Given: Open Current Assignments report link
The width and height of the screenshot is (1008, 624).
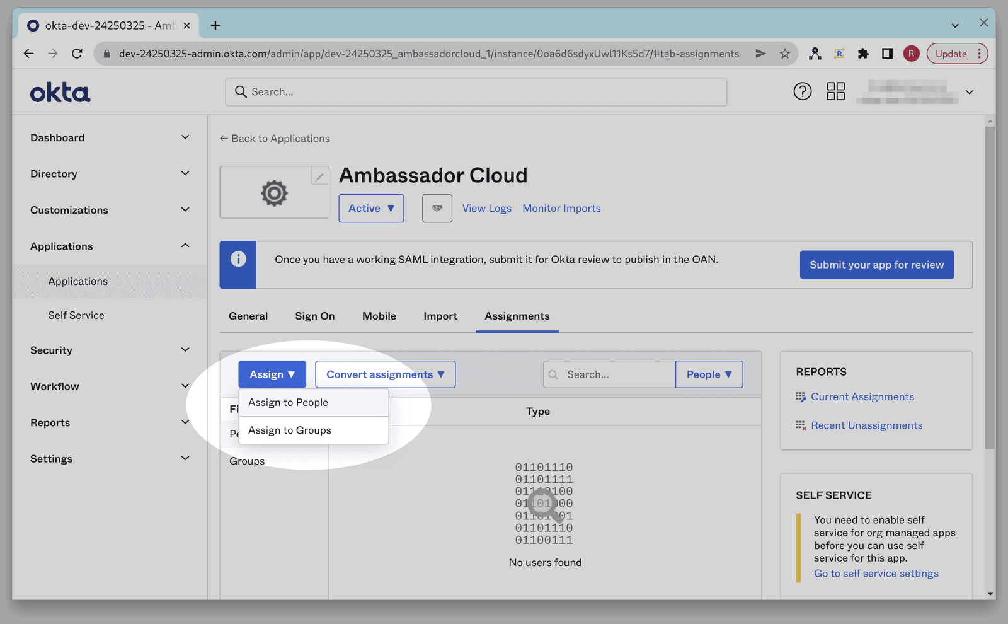Looking at the screenshot, I should [x=862, y=396].
